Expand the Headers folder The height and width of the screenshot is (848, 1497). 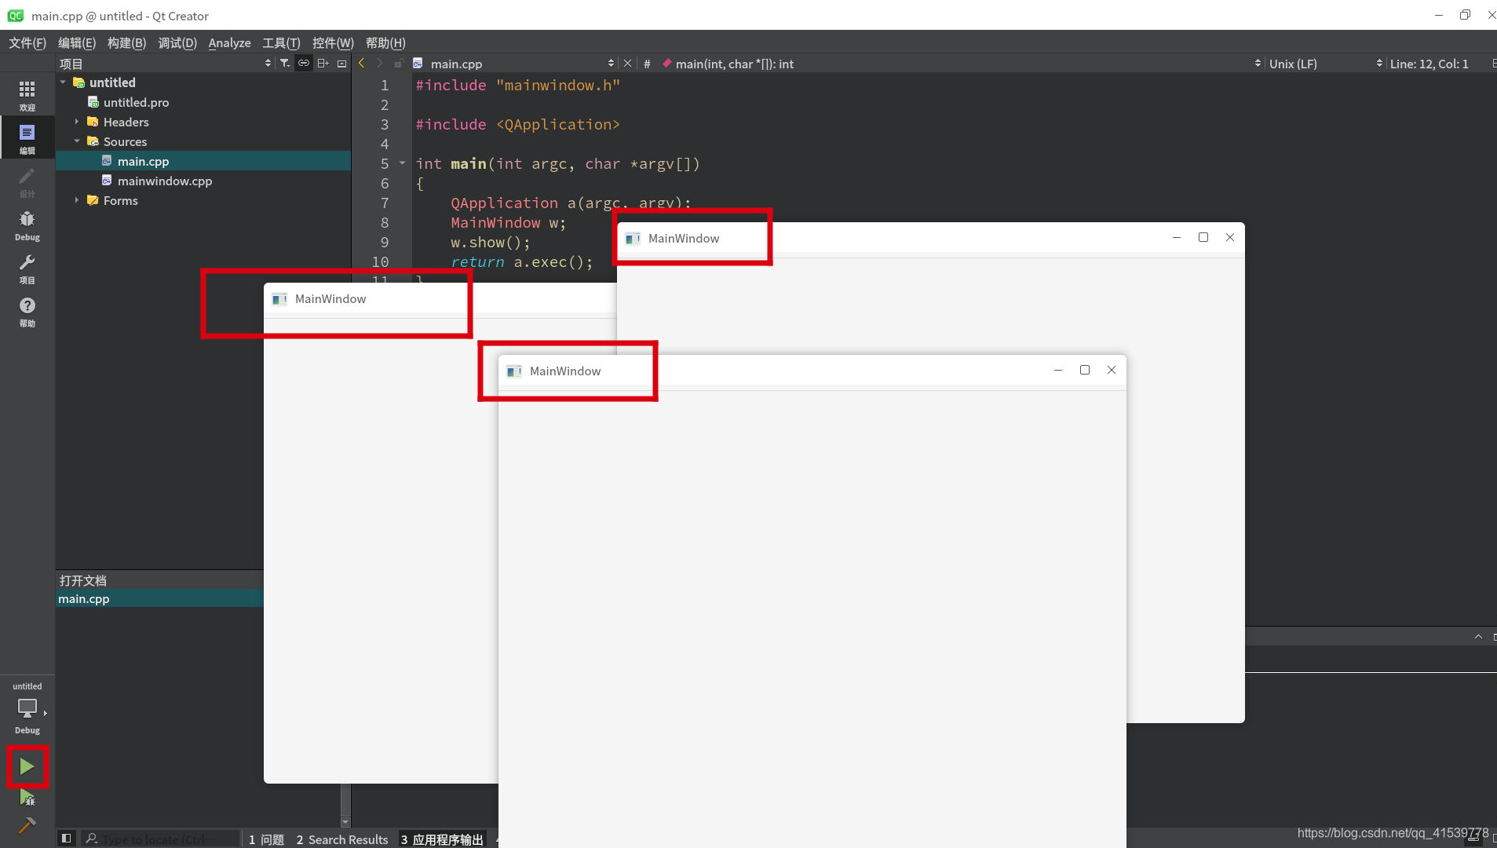[75, 122]
